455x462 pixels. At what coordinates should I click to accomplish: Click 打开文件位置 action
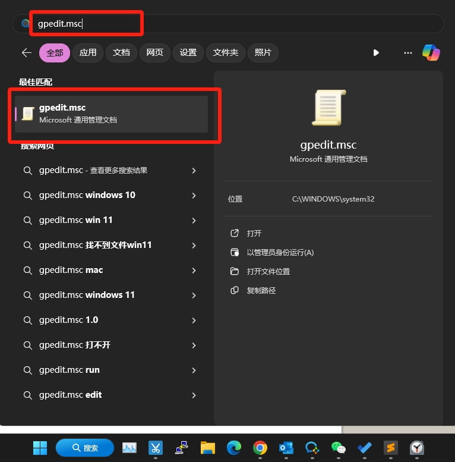pos(268,271)
